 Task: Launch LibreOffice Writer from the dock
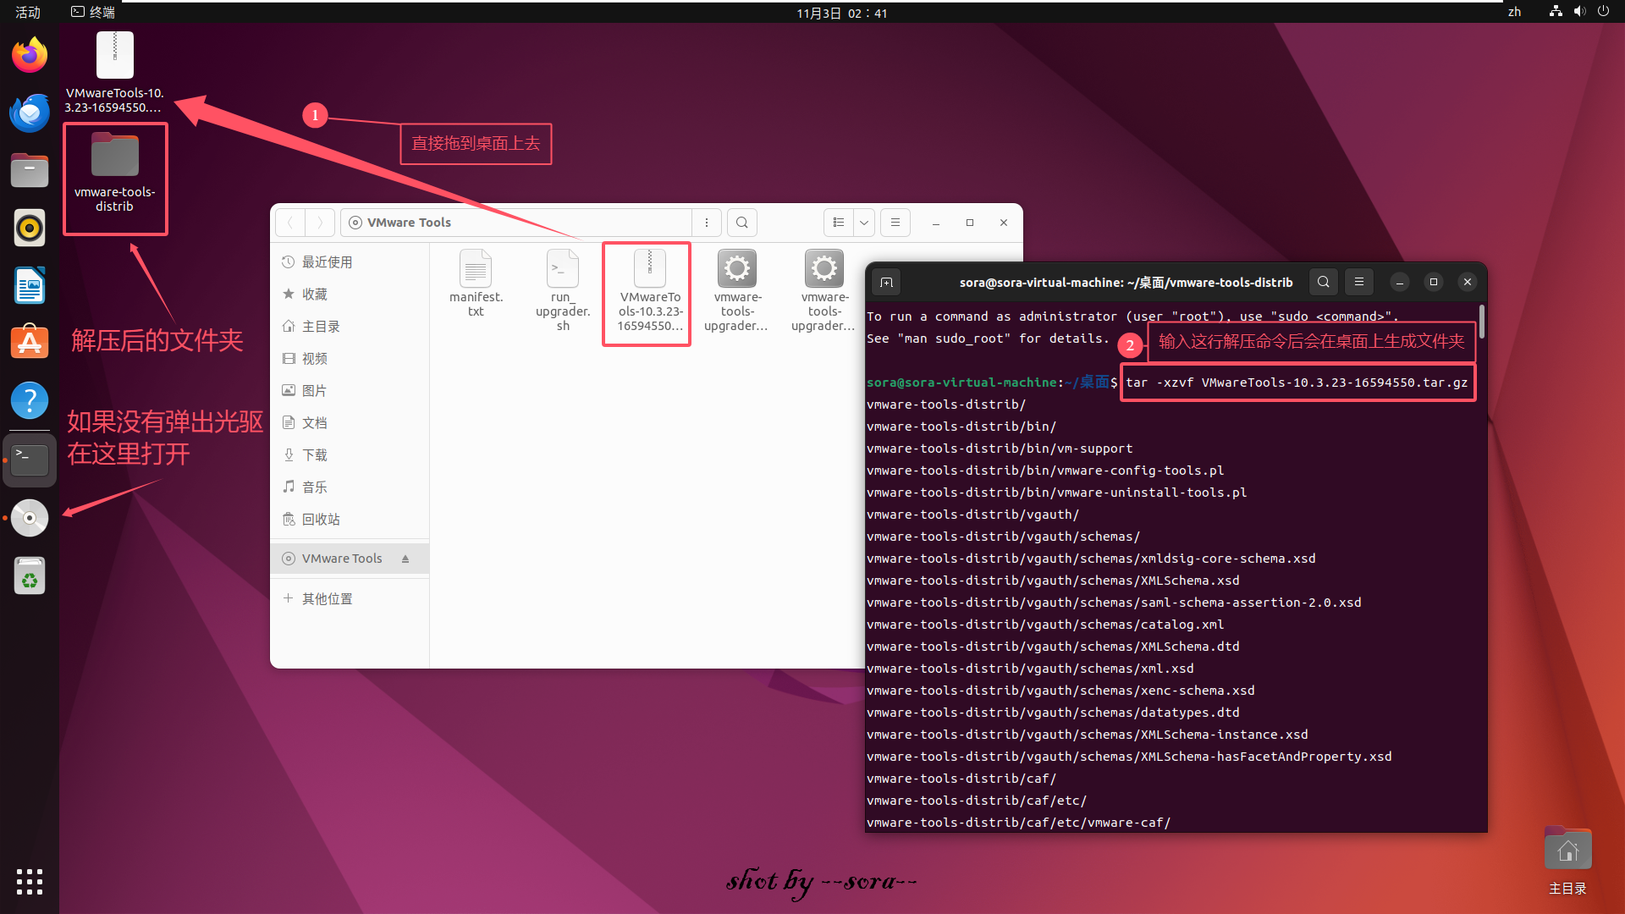(x=30, y=285)
